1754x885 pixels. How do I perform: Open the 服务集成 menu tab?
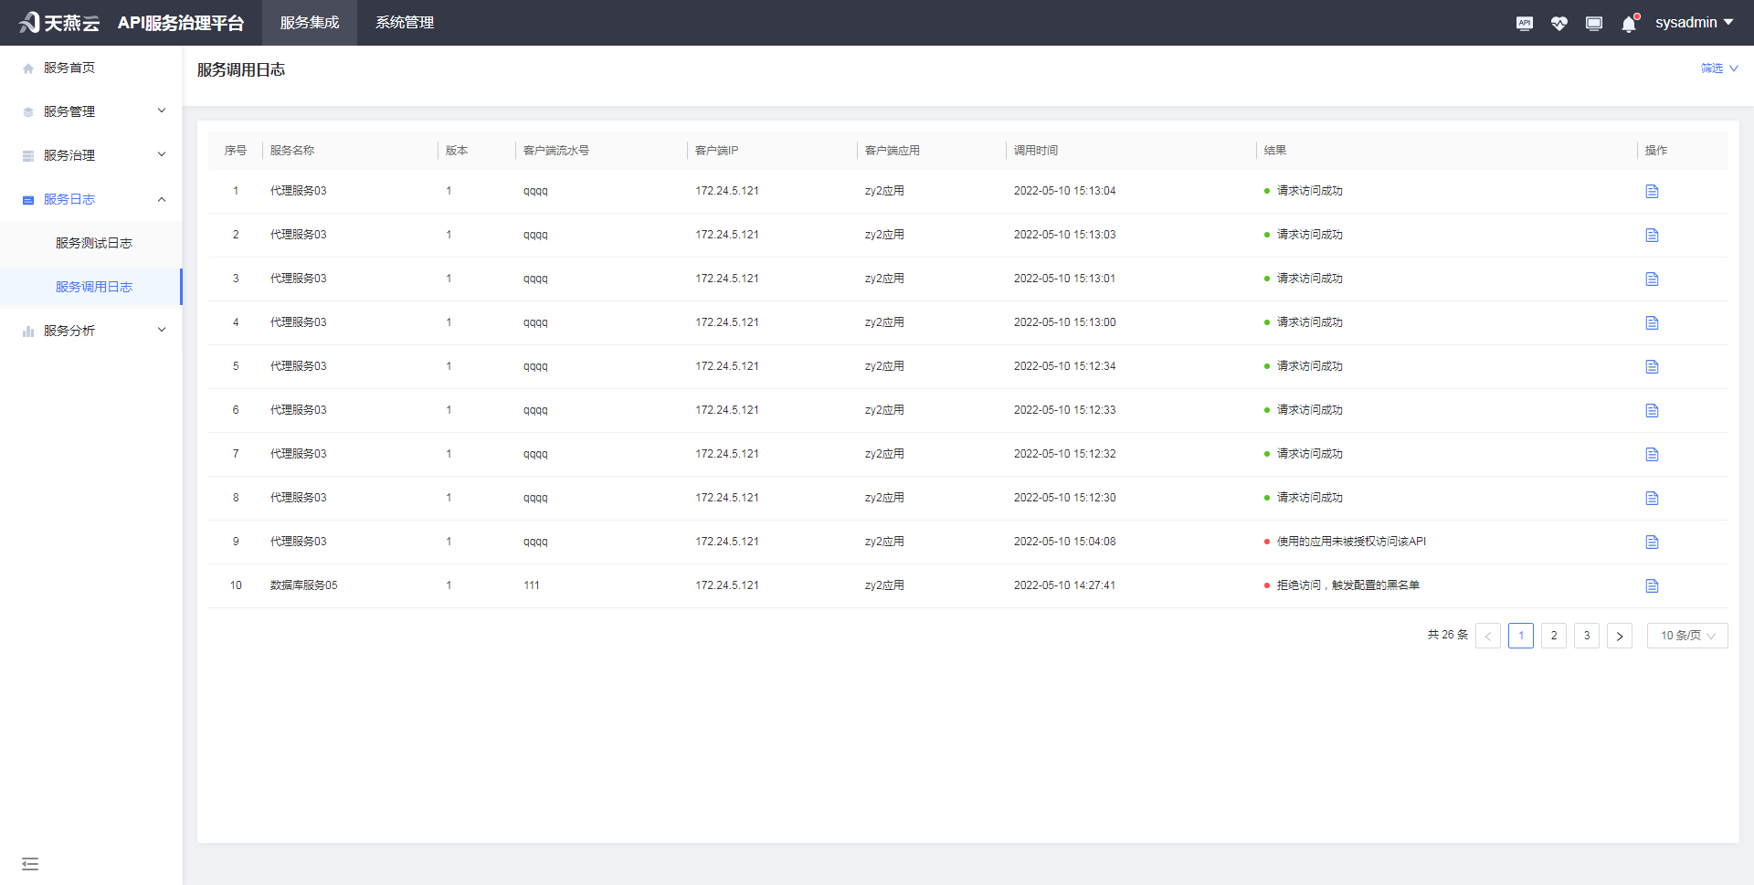point(309,23)
